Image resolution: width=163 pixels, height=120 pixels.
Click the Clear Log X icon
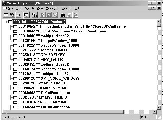pos(55,15)
